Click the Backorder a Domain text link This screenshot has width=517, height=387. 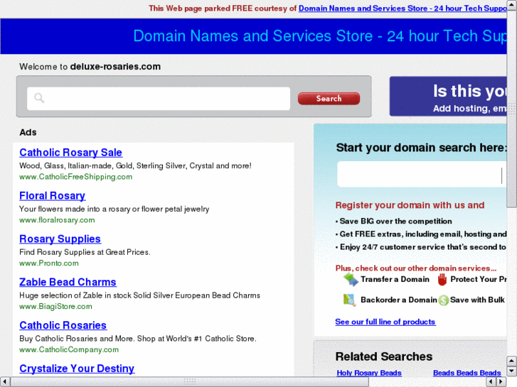pyautogui.click(x=399, y=300)
